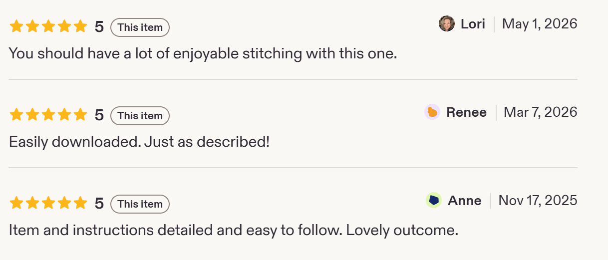The height and width of the screenshot is (260, 608).
Task: Click the Mar 7, 2026 review date
Action: click(541, 112)
